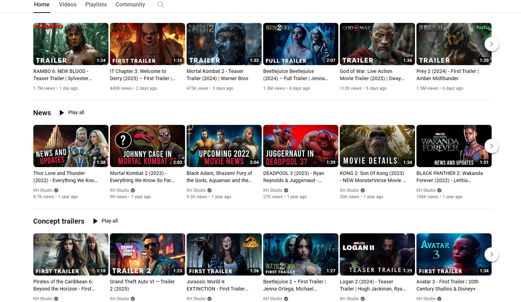Click title Mortal Kombat 2 - Teaser Trailer (2024)

coord(217,75)
